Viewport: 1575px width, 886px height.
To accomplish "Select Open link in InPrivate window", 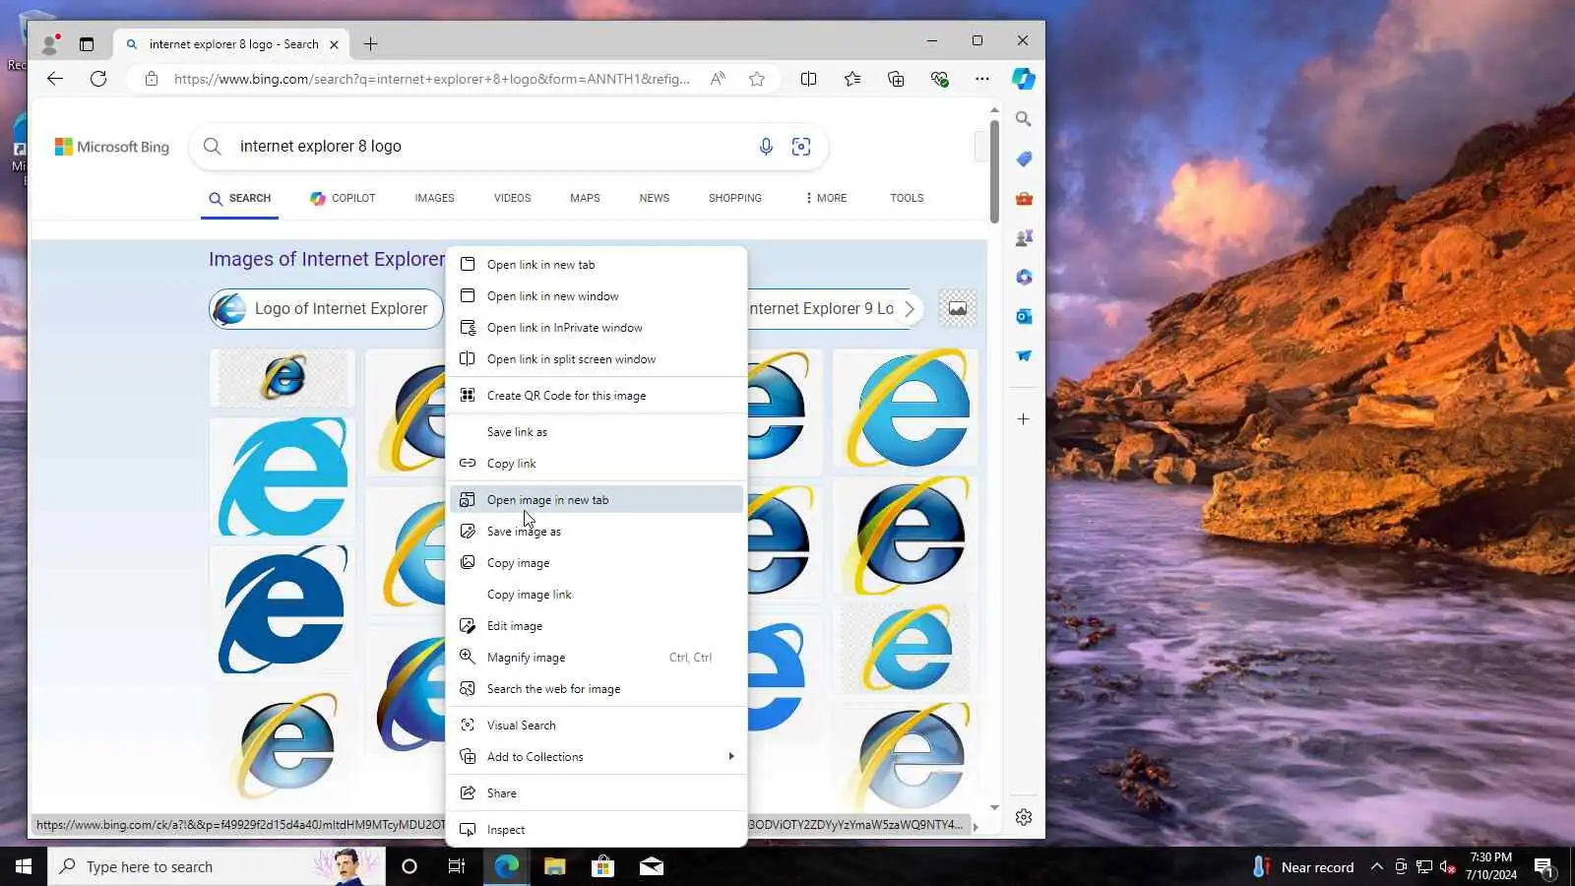I will [x=597, y=328].
